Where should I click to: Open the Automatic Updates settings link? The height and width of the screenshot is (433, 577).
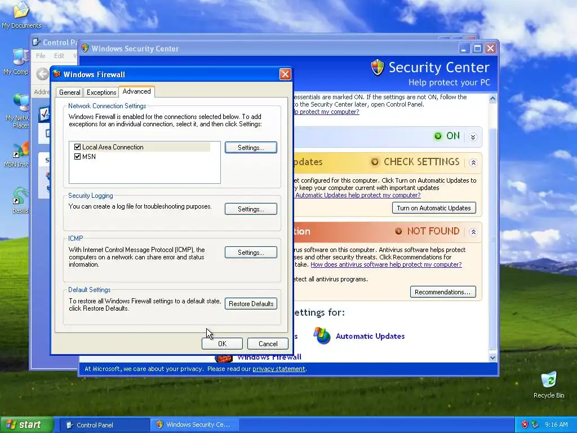[x=370, y=336]
